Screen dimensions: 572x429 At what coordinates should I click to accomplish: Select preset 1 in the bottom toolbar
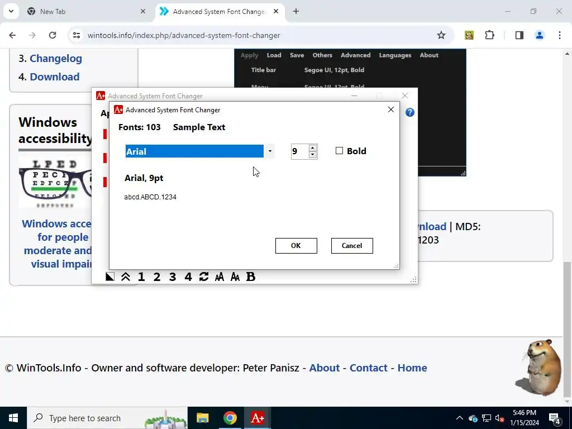[141, 277]
